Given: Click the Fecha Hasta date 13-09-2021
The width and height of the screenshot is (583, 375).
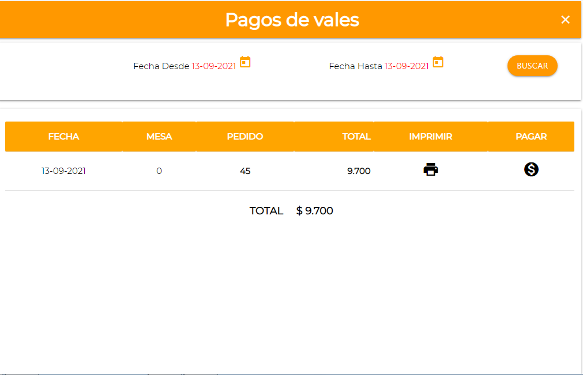Looking at the screenshot, I should point(407,66).
